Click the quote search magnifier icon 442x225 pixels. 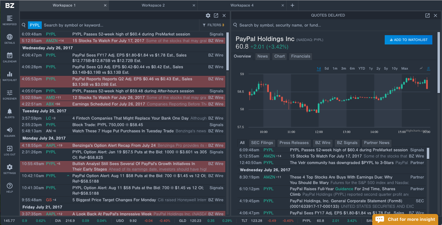[x=235, y=25]
